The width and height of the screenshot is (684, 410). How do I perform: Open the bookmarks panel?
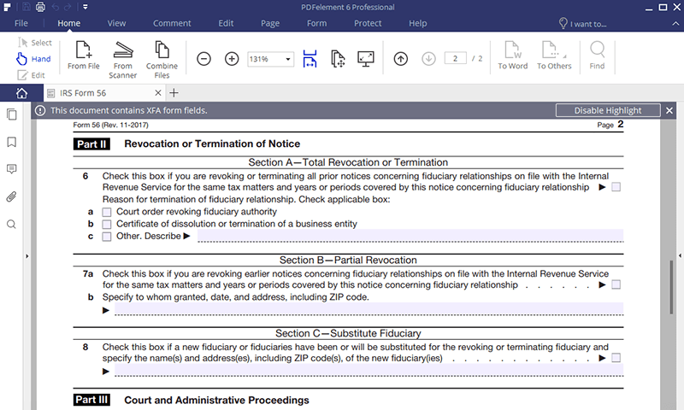(12, 142)
